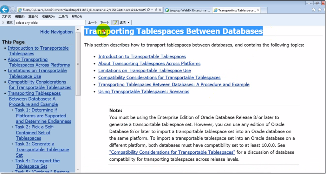The height and width of the screenshot is (174, 326).
Task: Open sidebar Limitations on Transportable Tablespace Use
Action: pyautogui.click(x=37, y=73)
